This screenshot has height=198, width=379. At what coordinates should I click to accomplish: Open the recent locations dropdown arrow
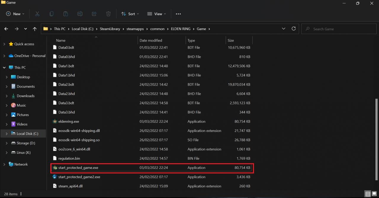25,29
